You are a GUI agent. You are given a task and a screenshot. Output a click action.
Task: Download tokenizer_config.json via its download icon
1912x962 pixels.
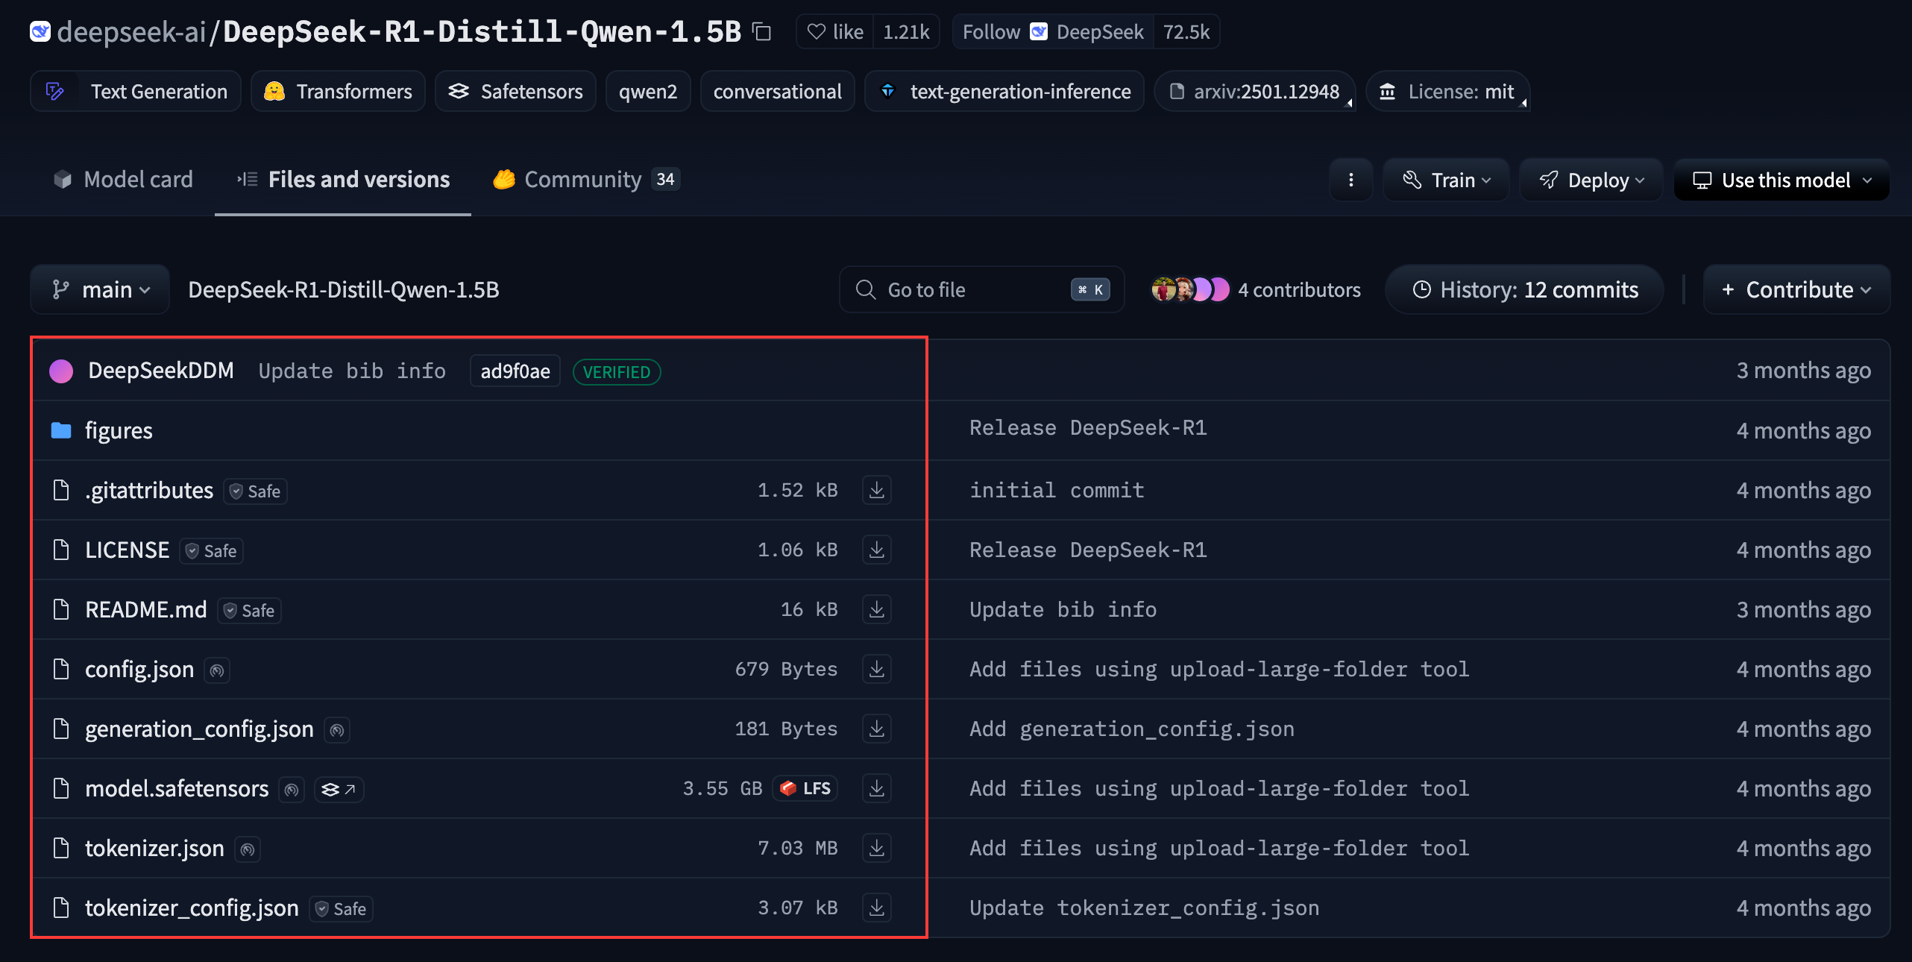(x=876, y=908)
